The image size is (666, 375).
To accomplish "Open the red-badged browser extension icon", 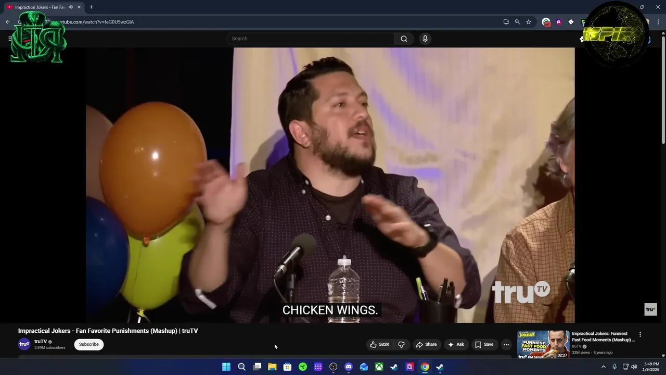I will tap(546, 22).
